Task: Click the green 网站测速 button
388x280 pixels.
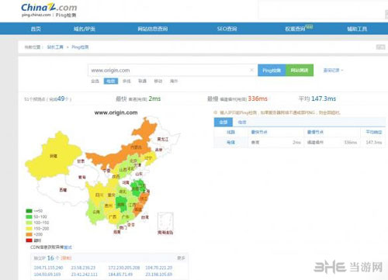Action: 300,70
